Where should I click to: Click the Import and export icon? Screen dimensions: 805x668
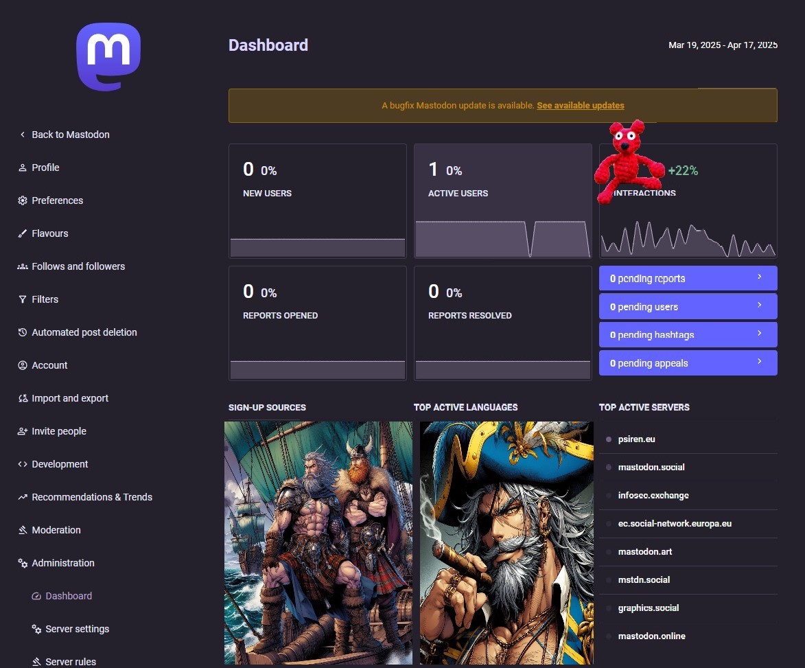(x=22, y=398)
